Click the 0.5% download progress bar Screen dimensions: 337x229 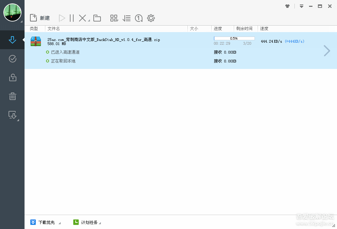(x=234, y=38)
